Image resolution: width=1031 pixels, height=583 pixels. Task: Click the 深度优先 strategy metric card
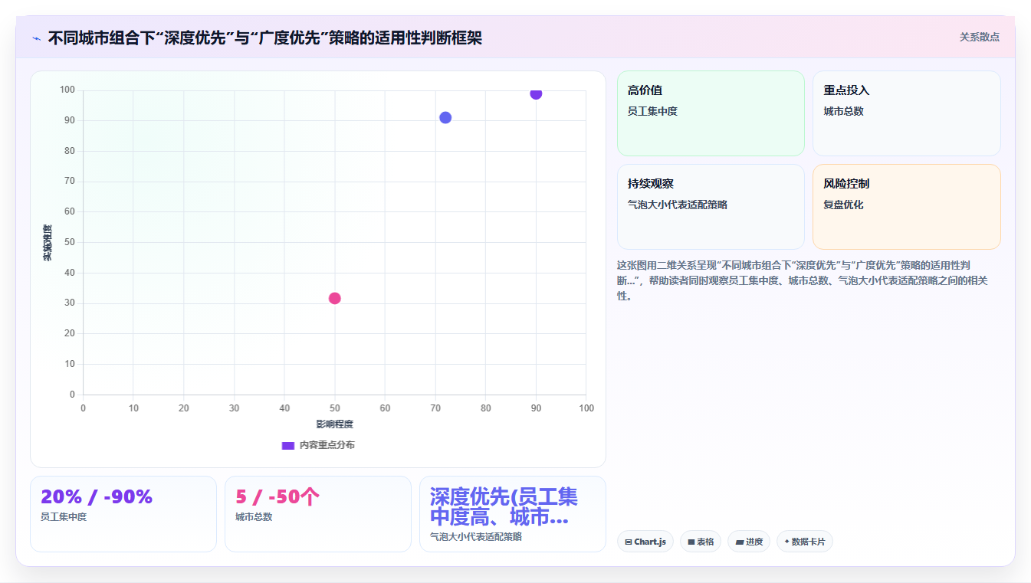coord(513,514)
